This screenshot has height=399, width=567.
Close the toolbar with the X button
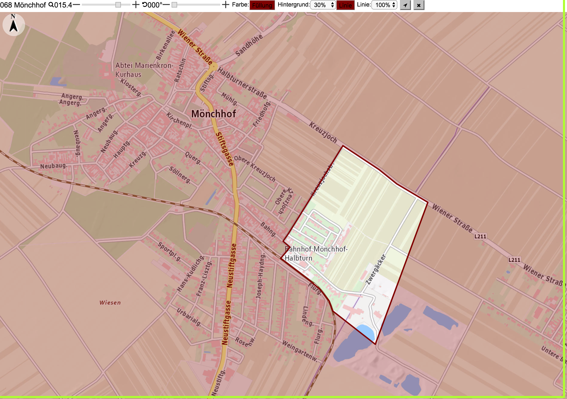click(419, 5)
